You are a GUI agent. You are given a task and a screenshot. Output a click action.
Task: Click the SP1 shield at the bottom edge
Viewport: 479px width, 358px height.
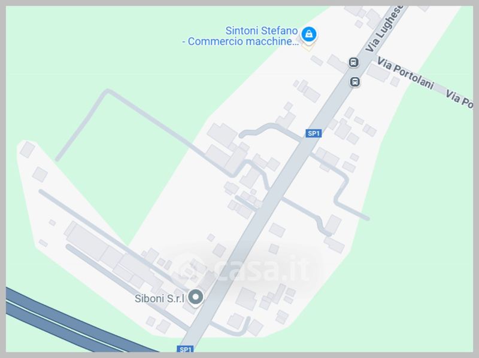tap(186, 349)
